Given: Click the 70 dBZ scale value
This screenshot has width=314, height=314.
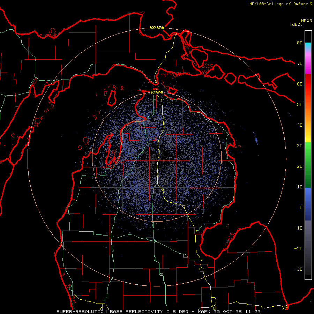Looking at the screenshot, I should (x=300, y=63).
